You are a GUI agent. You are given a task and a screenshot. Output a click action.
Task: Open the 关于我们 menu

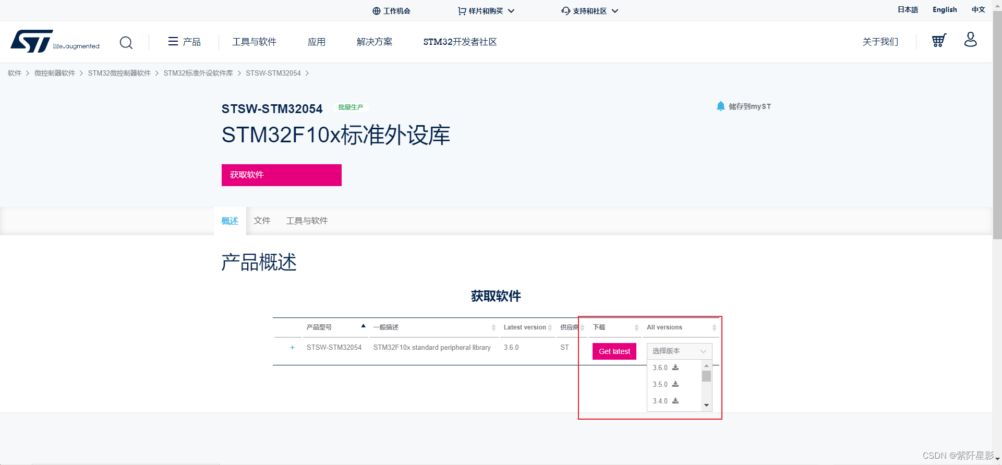(x=880, y=42)
